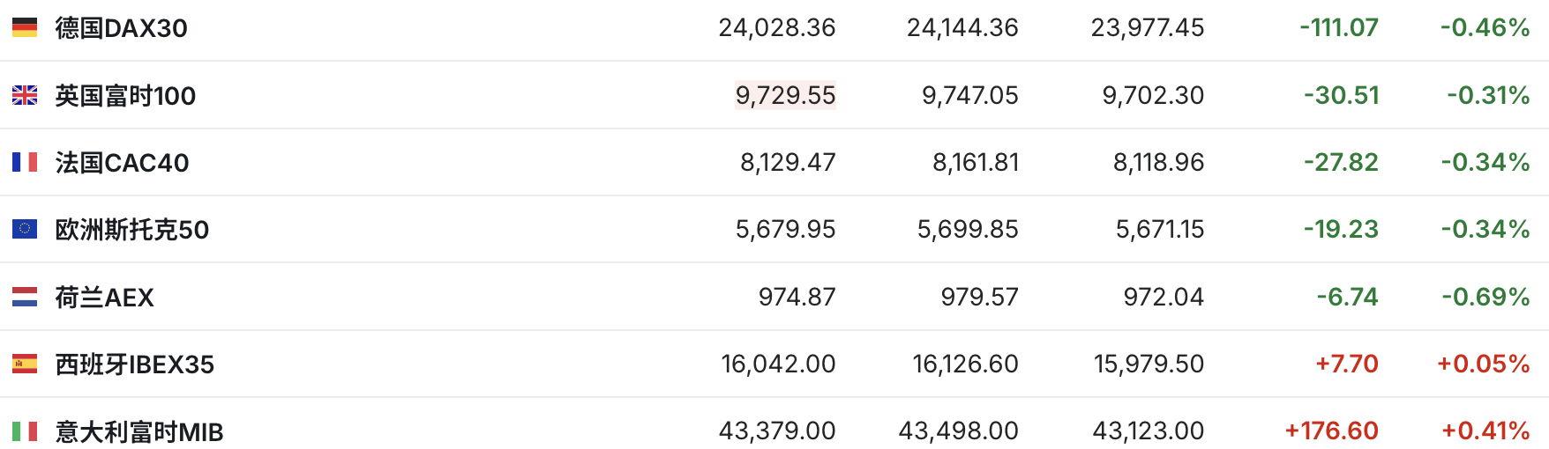Open the 意大利富时MIB index link
Image resolution: width=1549 pixels, height=449 pixels.
click(x=138, y=431)
